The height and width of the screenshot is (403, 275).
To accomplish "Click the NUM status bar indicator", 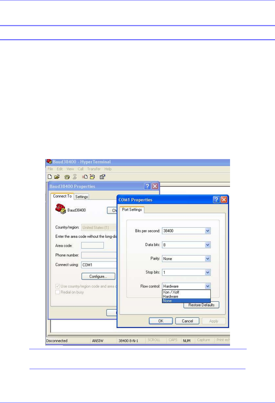I will point(187,340).
